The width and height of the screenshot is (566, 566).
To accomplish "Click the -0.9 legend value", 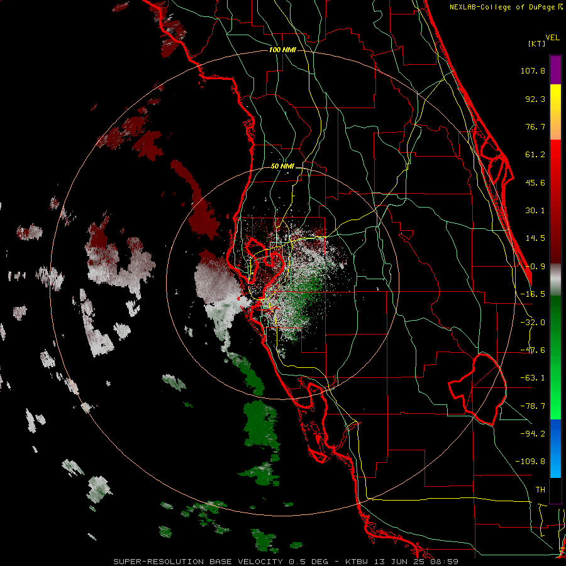I will 535,267.
